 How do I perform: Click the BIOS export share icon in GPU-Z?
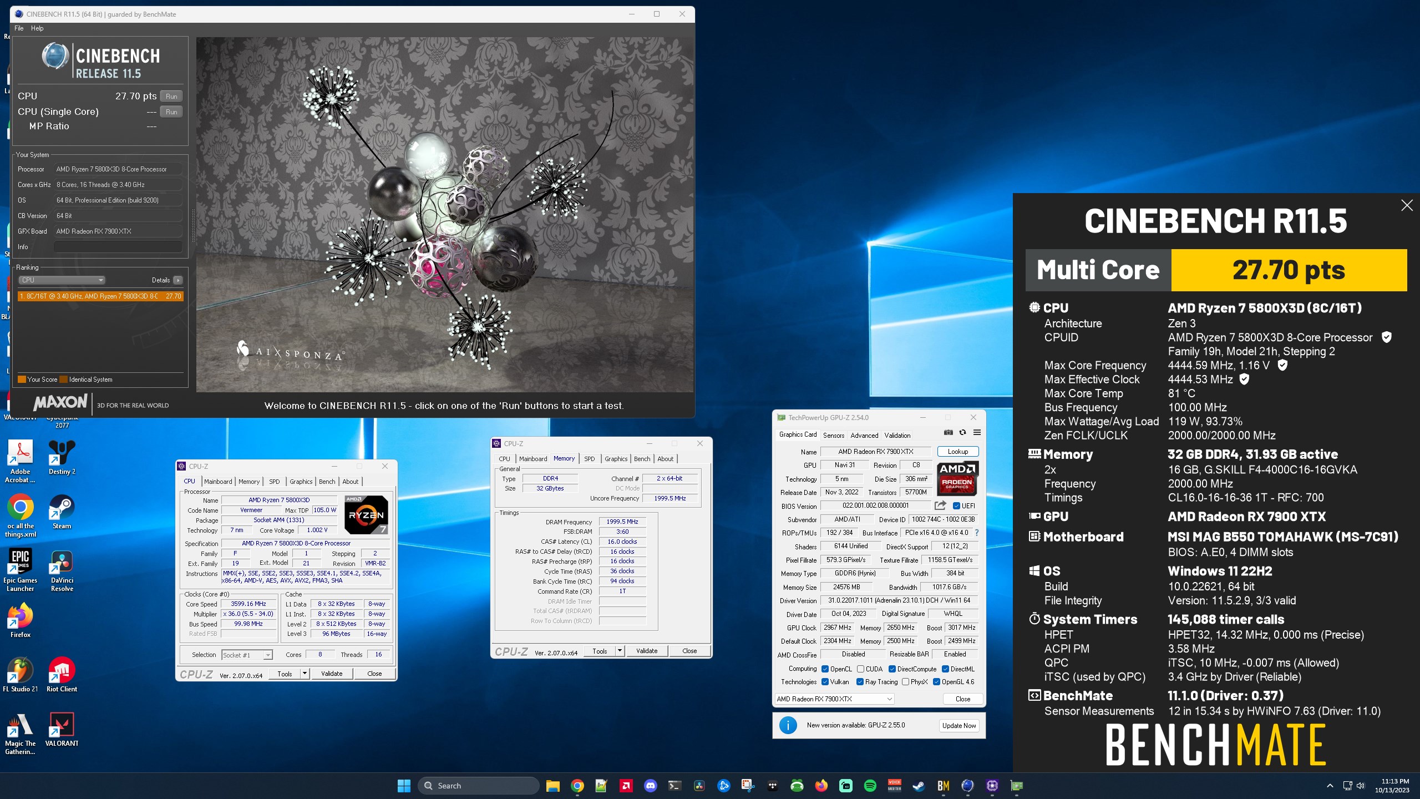pyautogui.click(x=940, y=505)
